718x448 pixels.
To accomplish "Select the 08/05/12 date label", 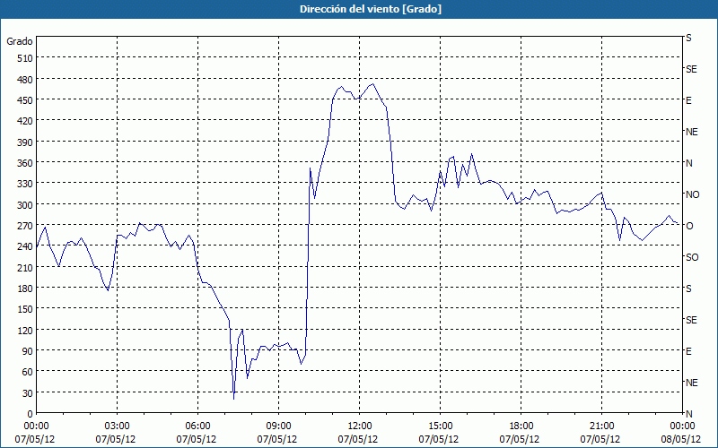I will pos(680,439).
